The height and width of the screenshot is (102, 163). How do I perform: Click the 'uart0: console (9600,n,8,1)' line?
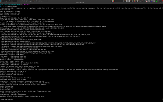tap(10, 93)
